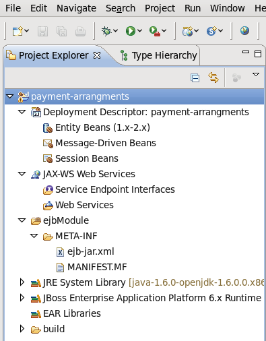Click the Save All toolbar icon
This screenshot has width=266, height=341.
(x=61, y=31)
